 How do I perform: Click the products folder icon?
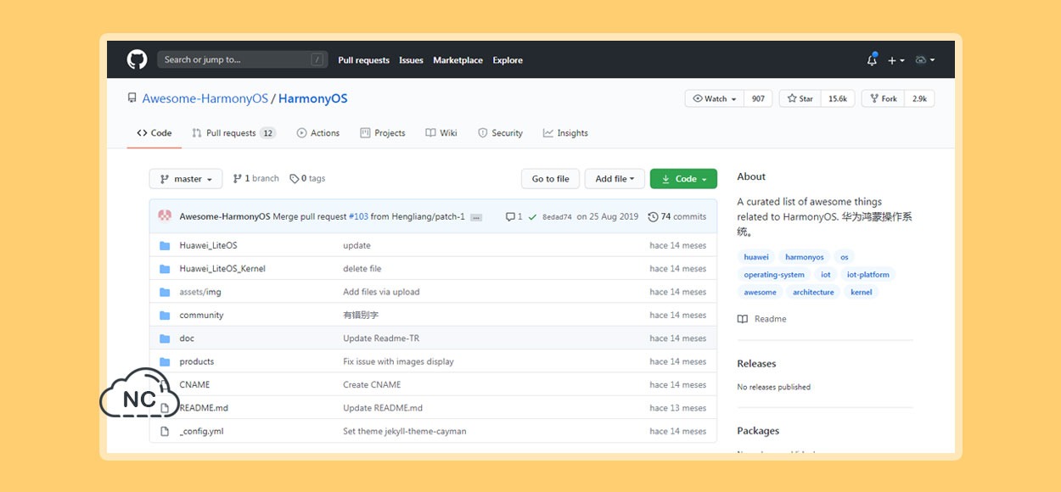(165, 361)
